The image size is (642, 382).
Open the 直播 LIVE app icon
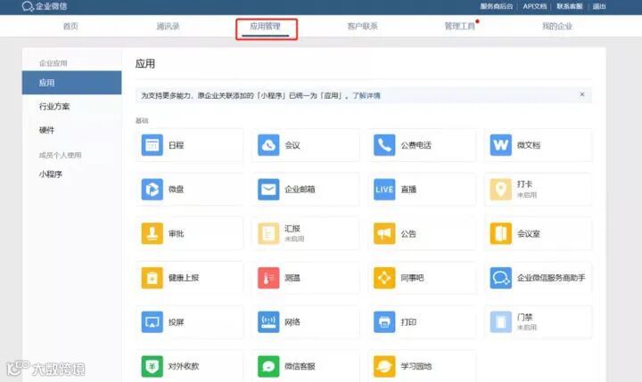point(384,189)
